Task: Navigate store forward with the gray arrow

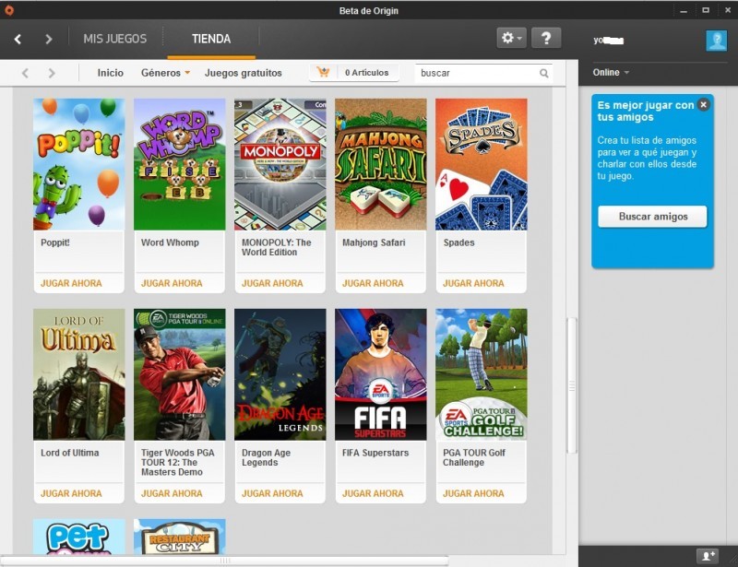Action: pos(52,73)
